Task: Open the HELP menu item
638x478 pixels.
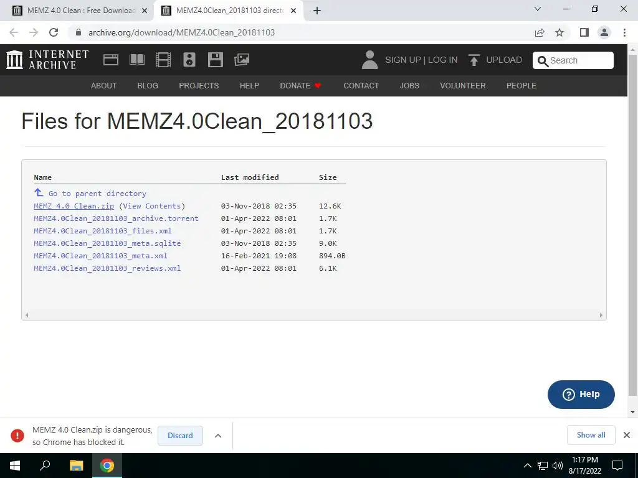Action: click(249, 86)
